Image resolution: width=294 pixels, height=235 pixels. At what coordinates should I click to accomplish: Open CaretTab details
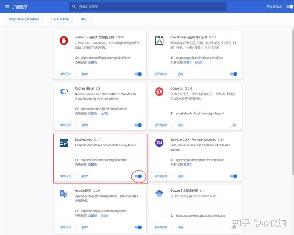pyautogui.click(x=161, y=74)
